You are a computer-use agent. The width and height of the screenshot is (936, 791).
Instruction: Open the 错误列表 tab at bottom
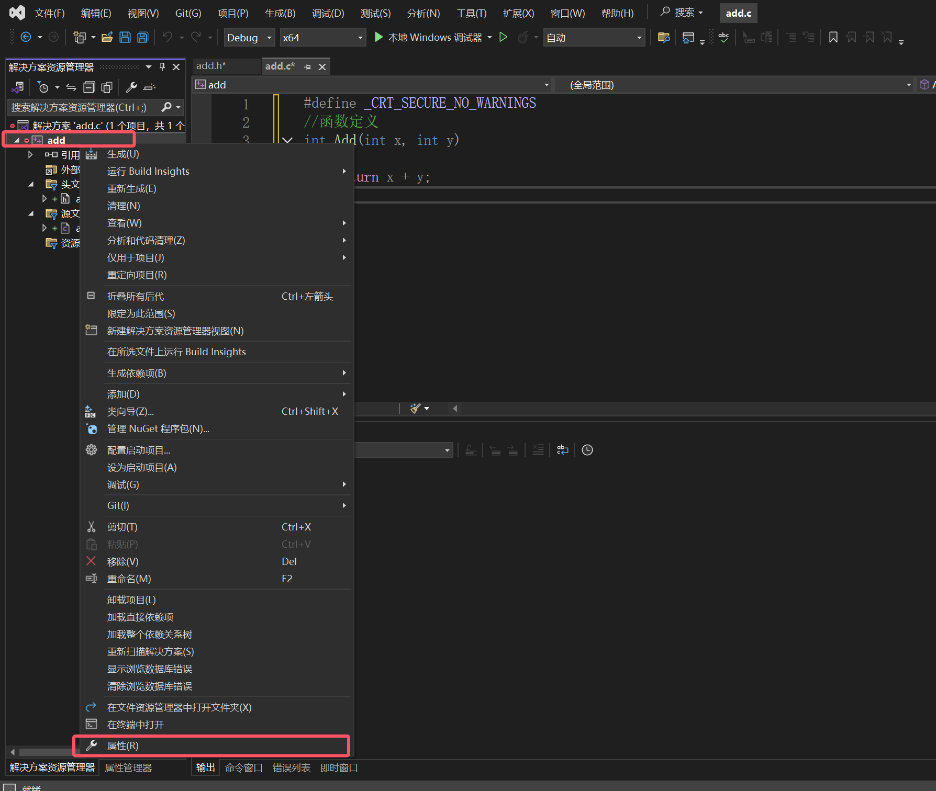(291, 767)
